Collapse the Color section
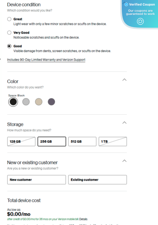 tap(124, 79)
